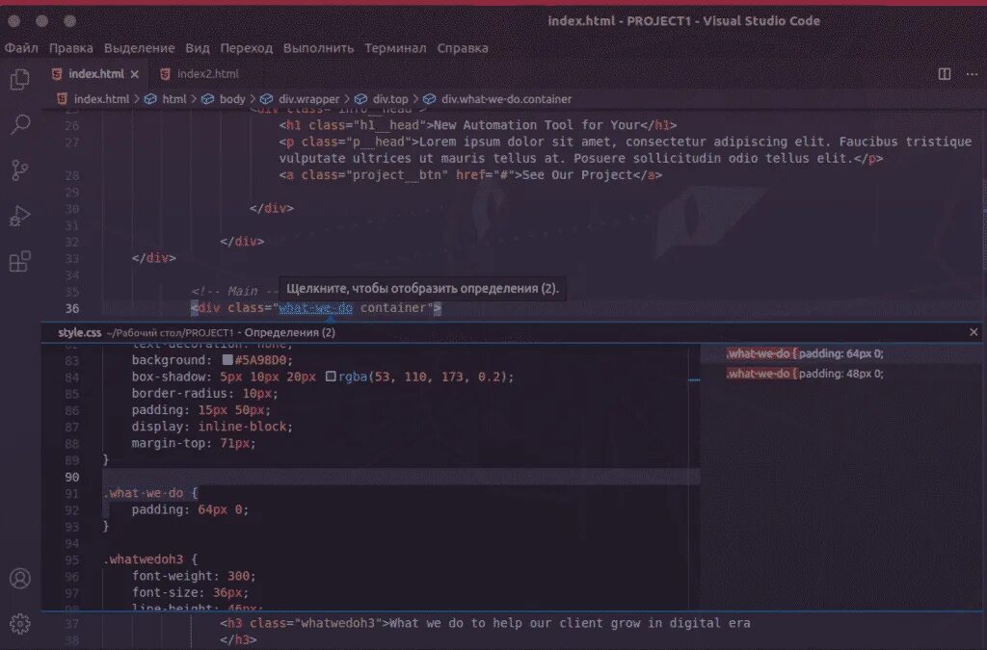987x650 pixels.
Task: Click div.top in the breadcrumb
Action: pyautogui.click(x=390, y=99)
